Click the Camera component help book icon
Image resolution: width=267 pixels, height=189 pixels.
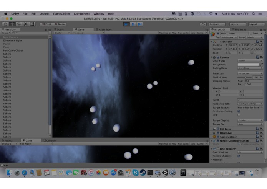point(257,57)
